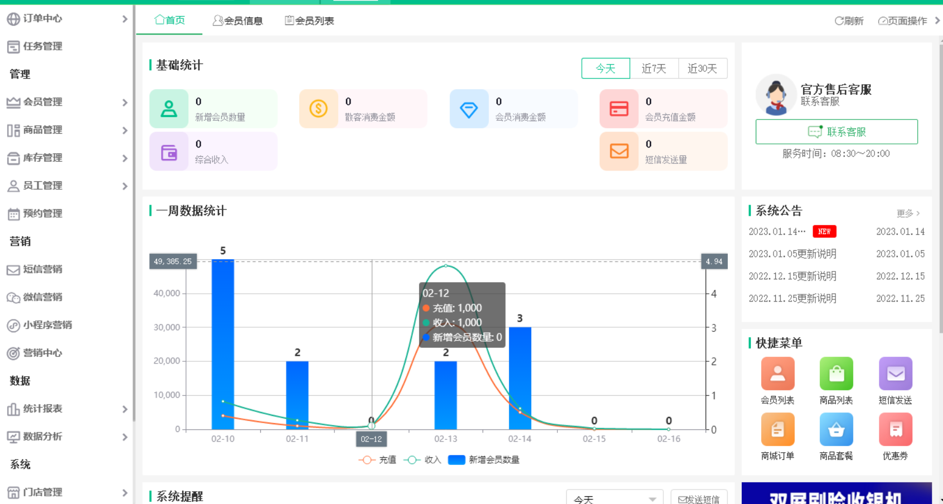The height and width of the screenshot is (504, 943).
Task: Click the 商品列表 quick menu icon
Action: point(837,374)
